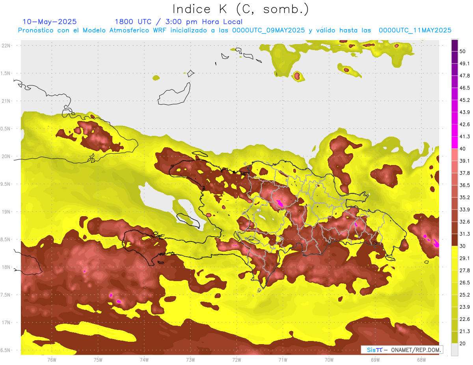Click colorbar value '20'

[463, 343]
